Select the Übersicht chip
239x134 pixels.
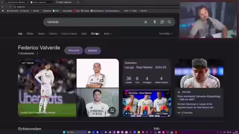coord(74,51)
